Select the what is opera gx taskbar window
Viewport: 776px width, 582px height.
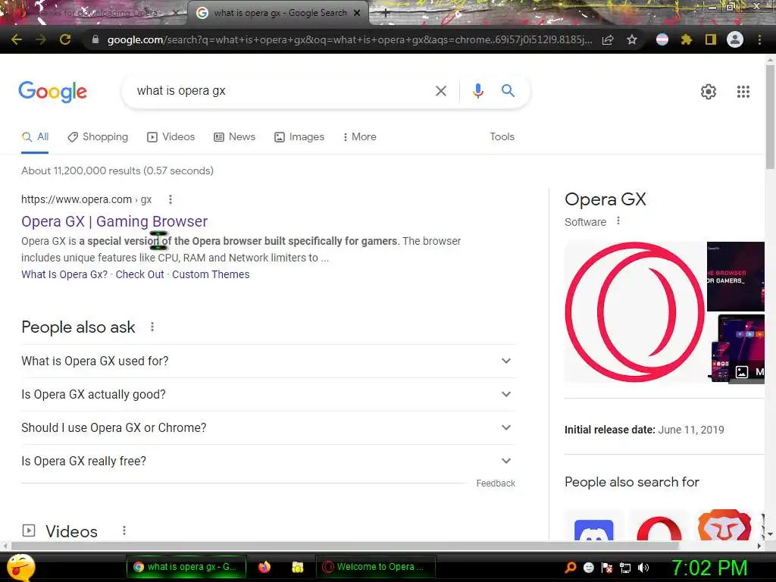click(x=186, y=567)
